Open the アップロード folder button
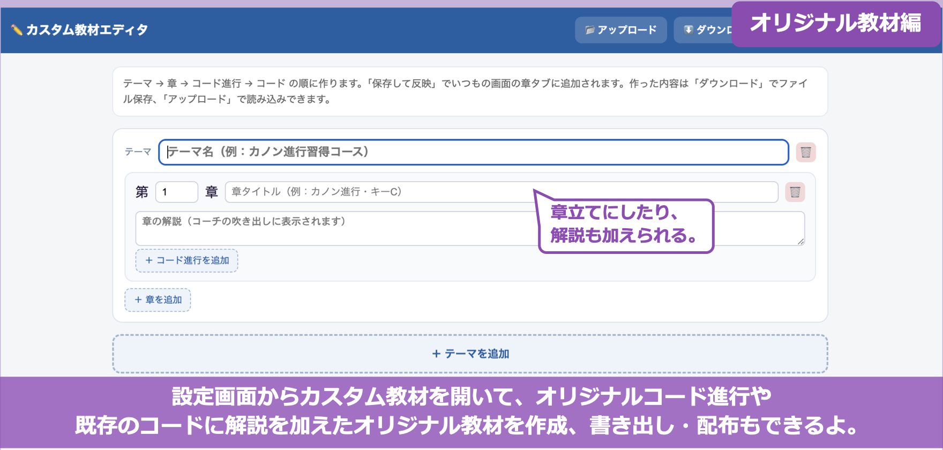The image size is (943, 450). [x=621, y=30]
